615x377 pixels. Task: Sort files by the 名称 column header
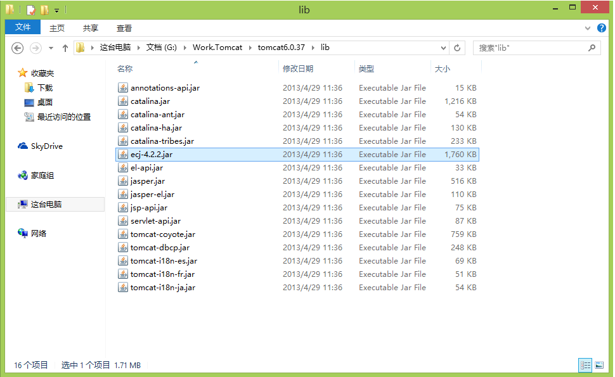pos(125,68)
